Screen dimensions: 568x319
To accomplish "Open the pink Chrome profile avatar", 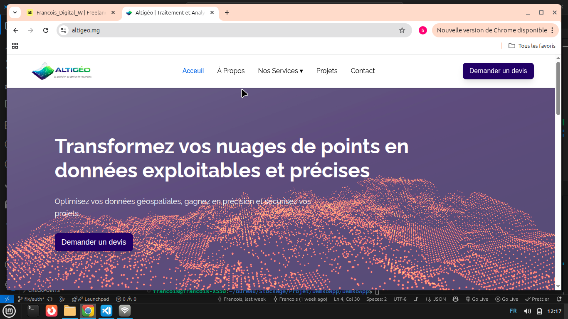I will click(x=423, y=30).
